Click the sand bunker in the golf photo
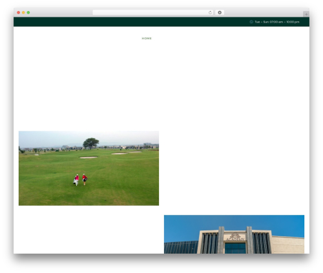Image resolution: width=323 pixels, height=273 pixels. point(89,157)
